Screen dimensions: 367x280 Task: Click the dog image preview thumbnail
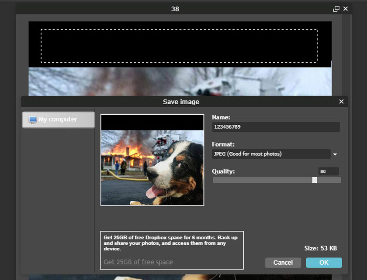click(x=152, y=160)
